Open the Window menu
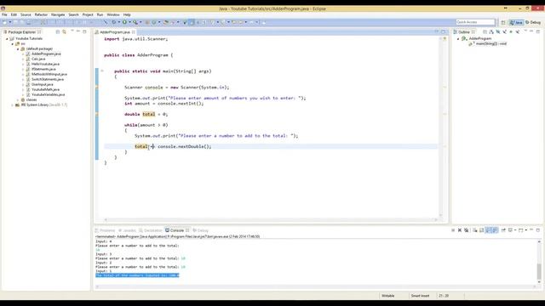Image resolution: width=545 pixels, height=306 pixels. pos(113,15)
